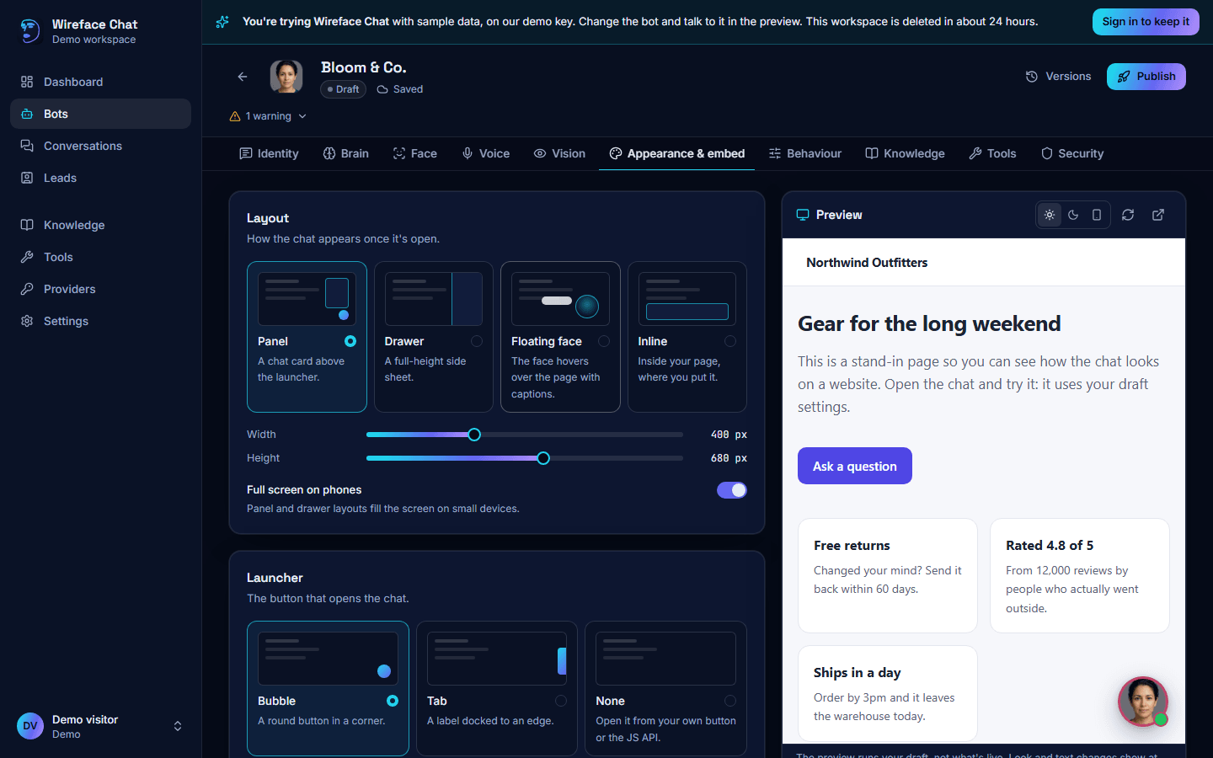The image size is (1213, 758).
Task: Select the Tab launcher option
Action: tap(497, 688)
